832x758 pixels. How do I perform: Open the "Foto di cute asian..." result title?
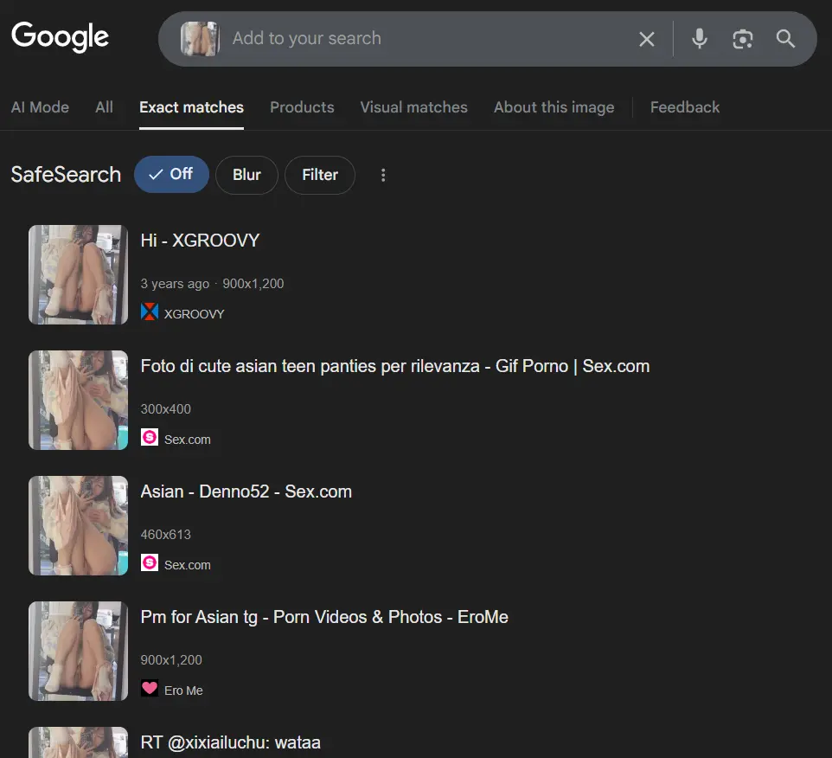click(394, 366)
